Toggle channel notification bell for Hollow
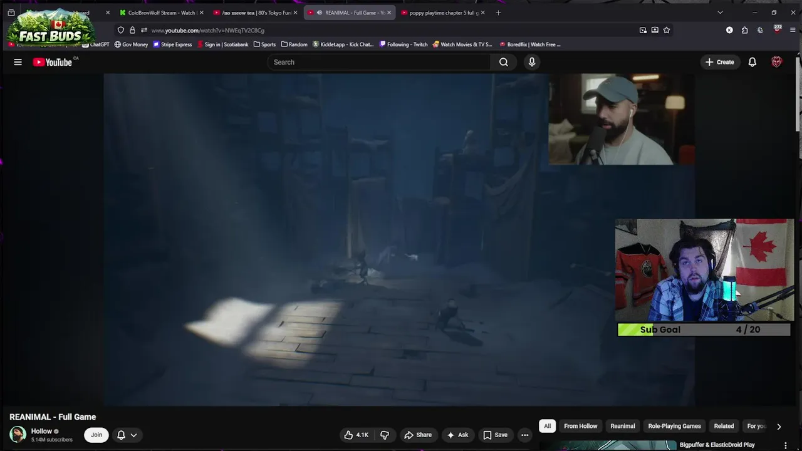This screenshot has height=451, width=802. [x=121, y=435]
